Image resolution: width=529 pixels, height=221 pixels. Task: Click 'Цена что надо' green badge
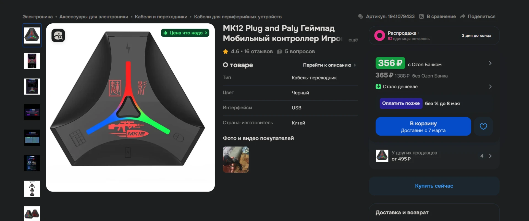point(185,33)
